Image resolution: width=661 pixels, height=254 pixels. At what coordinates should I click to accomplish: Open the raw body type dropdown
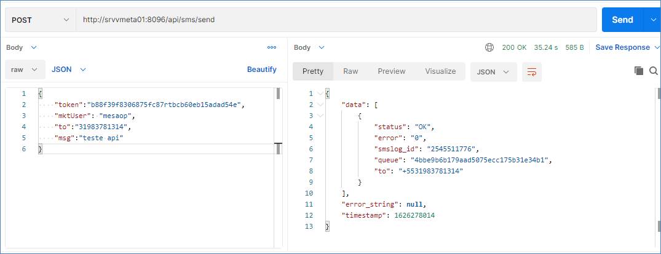click(x=25, y=69)
